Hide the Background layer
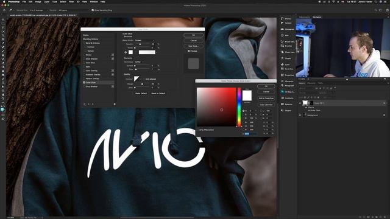The height and width of the screenshot is (219, 390). tap(300, 115)
